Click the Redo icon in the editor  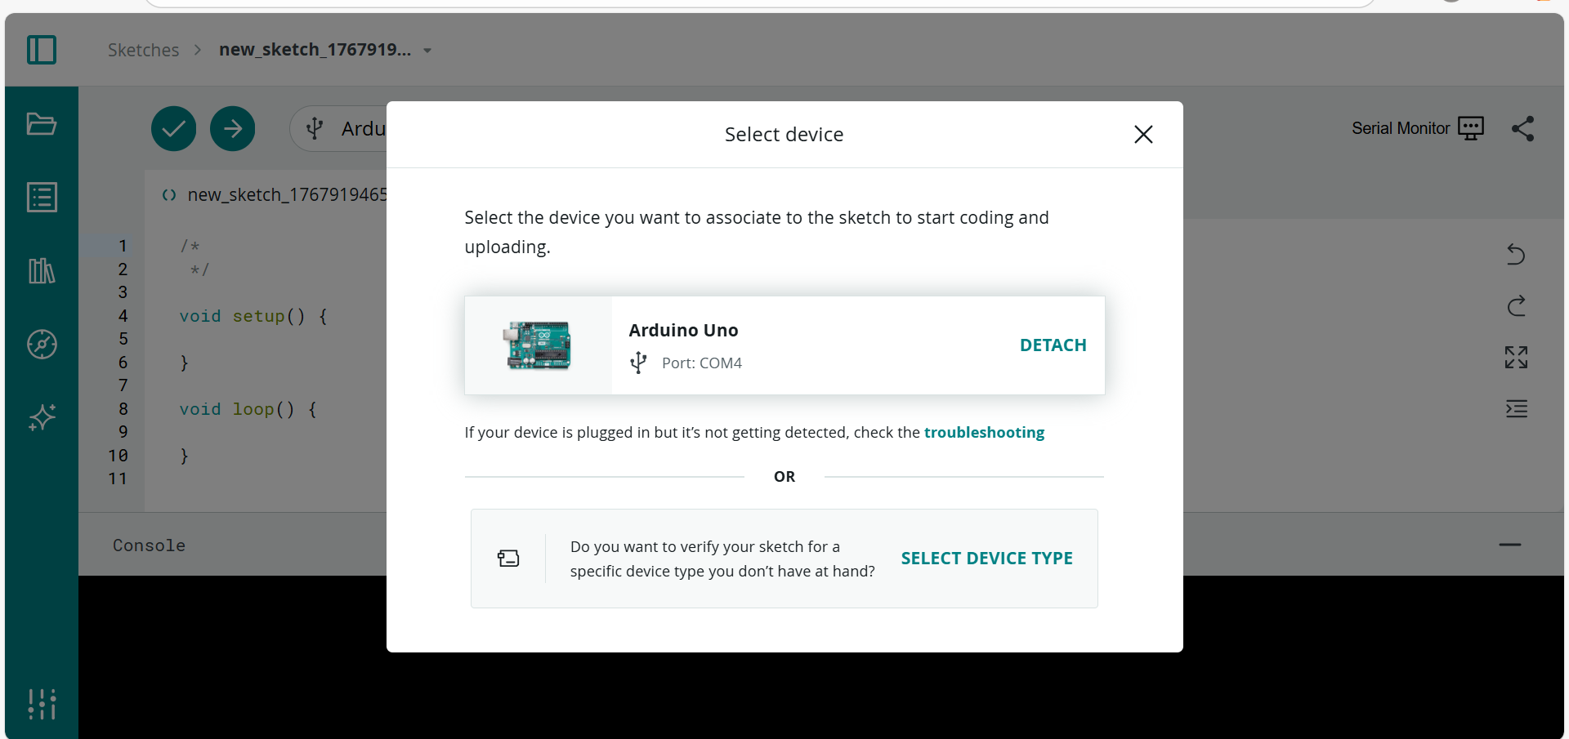[1516, 306]
